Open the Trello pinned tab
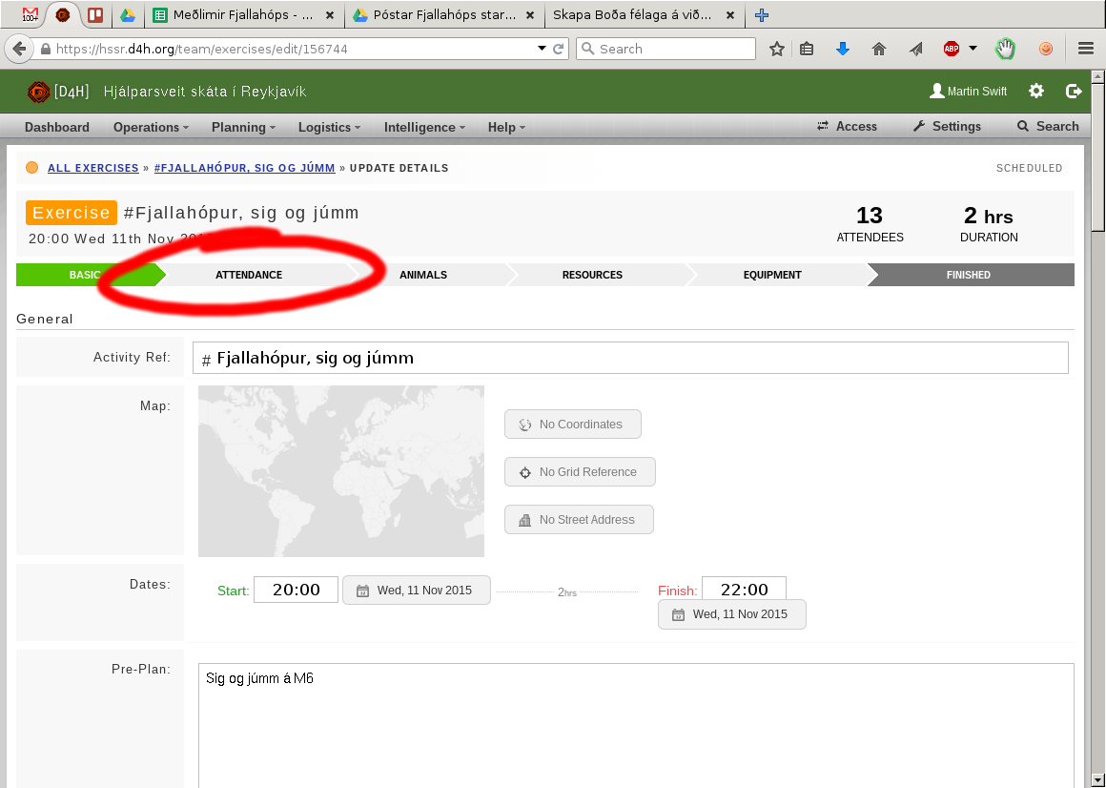 (x=95, y=15)
